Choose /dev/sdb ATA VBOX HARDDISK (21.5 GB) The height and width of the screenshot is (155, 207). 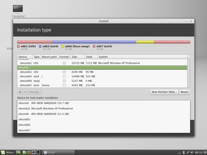coord(103,114)
